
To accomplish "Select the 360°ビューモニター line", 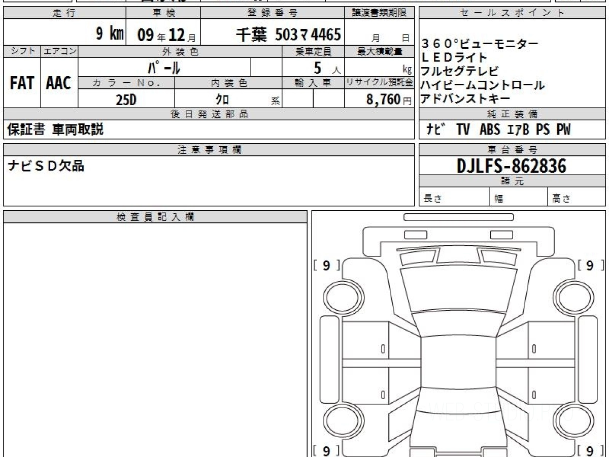I will click(480, 44).
